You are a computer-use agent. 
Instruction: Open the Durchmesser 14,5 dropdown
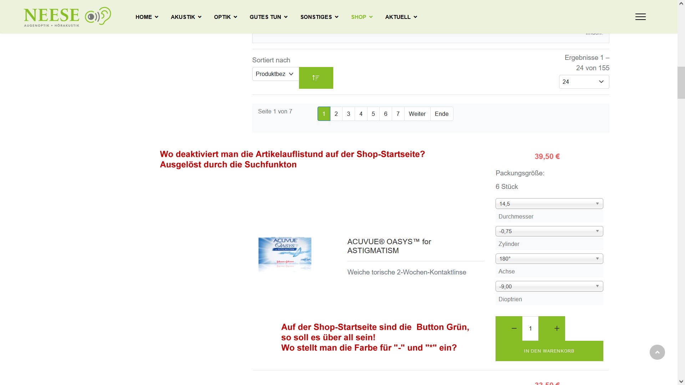549,204
